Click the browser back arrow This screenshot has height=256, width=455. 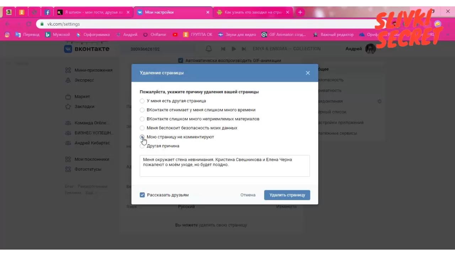click(7, 24)
